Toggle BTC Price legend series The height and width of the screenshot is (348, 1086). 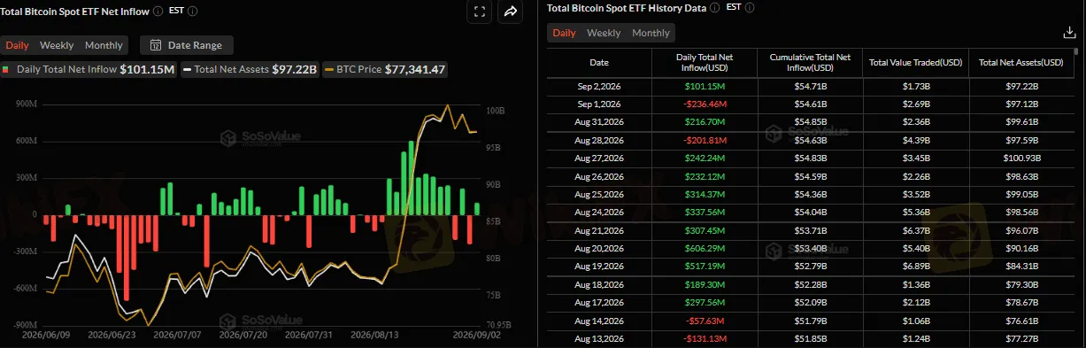(x=385, y=69)
